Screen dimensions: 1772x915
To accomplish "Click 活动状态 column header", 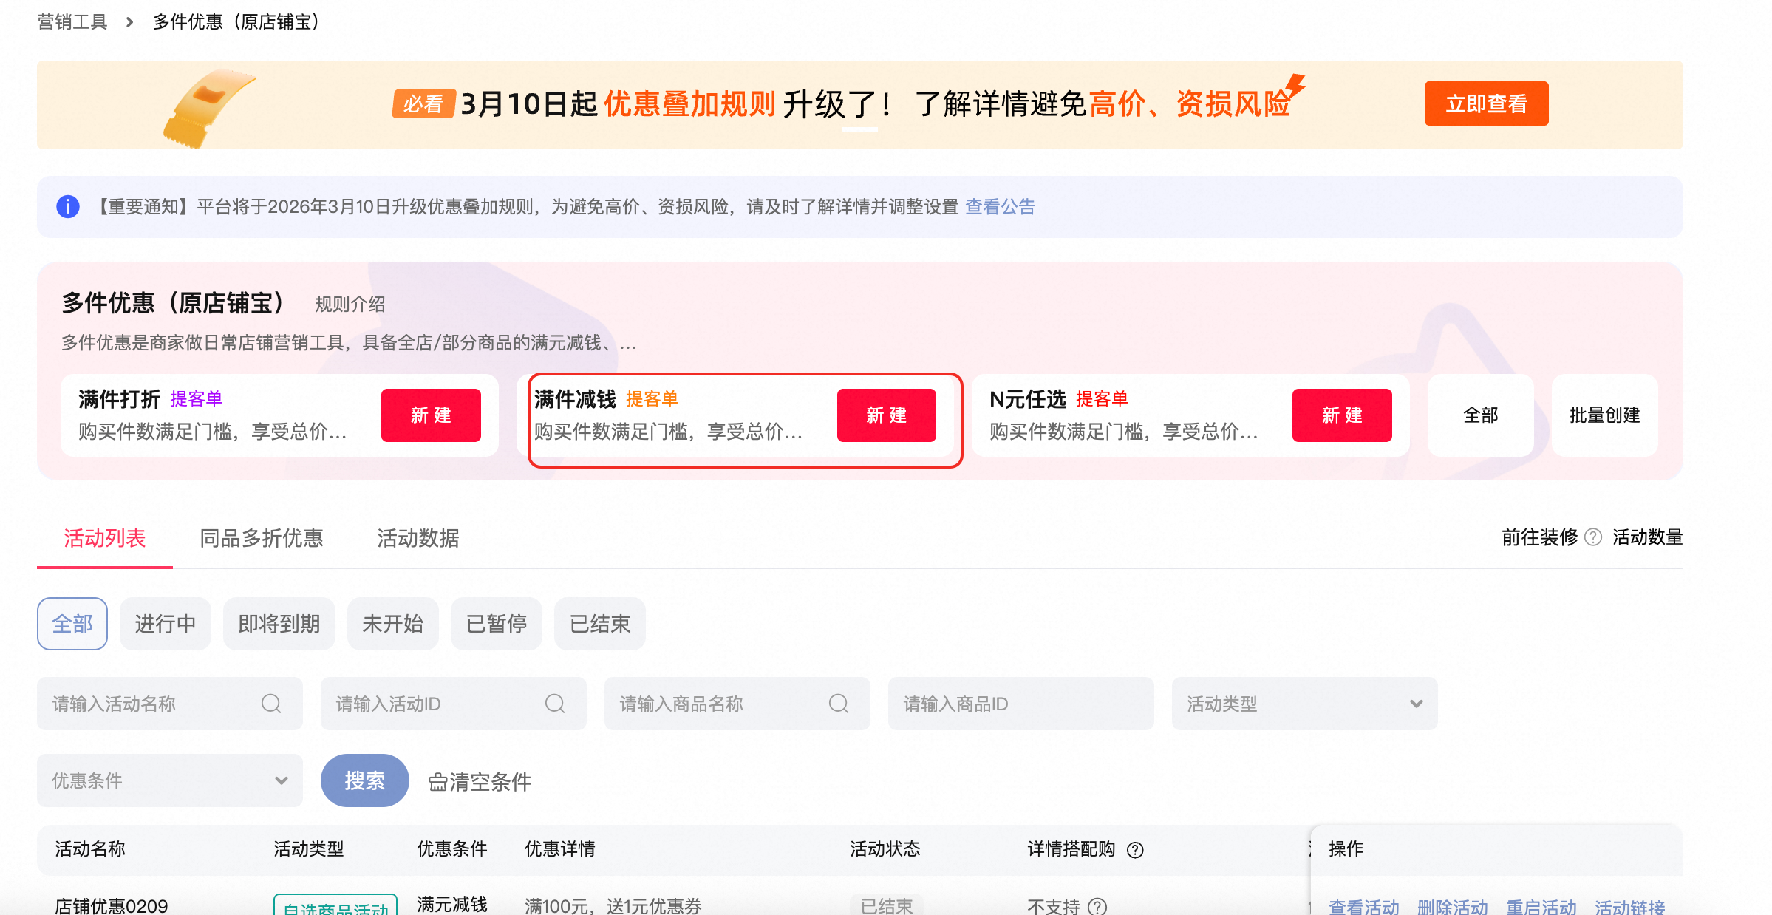I will point(885,849).
